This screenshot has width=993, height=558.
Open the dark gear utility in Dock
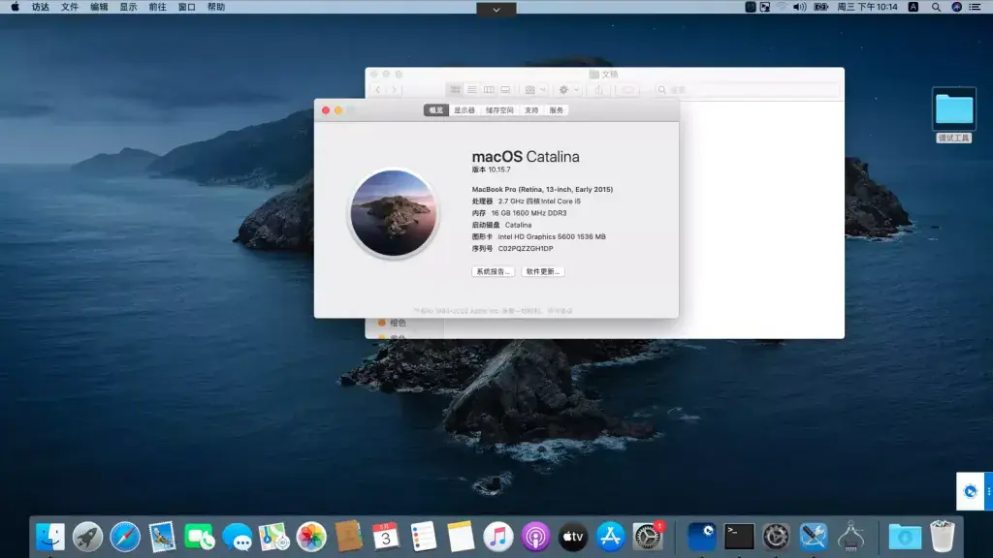click(776, 537)
